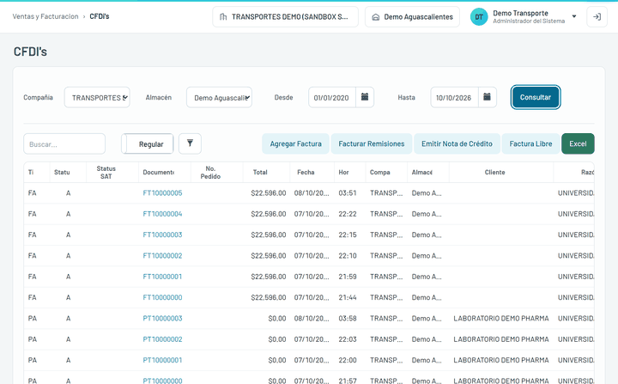Click the Desde date field 01/01/2020
618x384 pixels.
pyautogui.click(x=332, y=97)
